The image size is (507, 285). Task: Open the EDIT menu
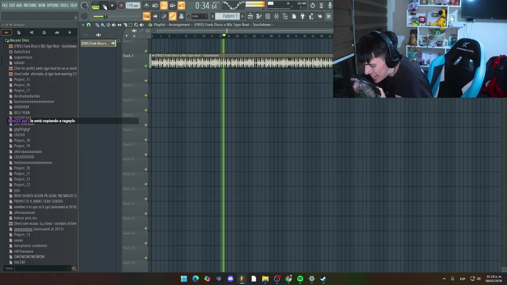click(x=12, y=6)
